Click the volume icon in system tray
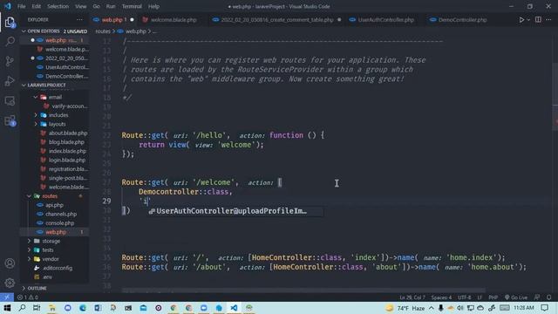Viewport: 558px width, 314px height. click(460, 308)
